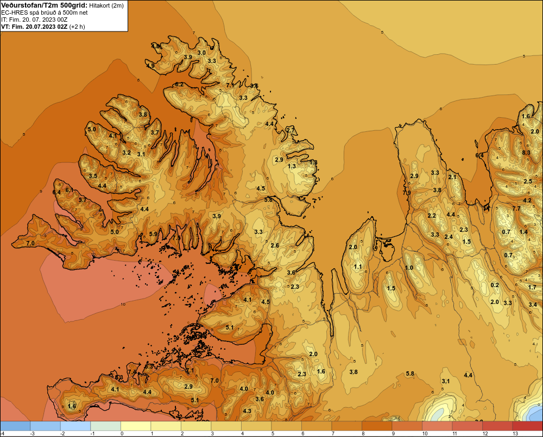The height and width of the screenshot is (437, 543).
Task: Select the 4.3 temperature reading
Action: click(247, 411)
